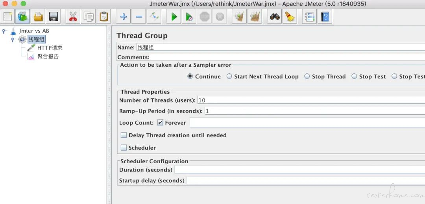
Task: Click the Thread Group heading text
Action: (142, 36)
